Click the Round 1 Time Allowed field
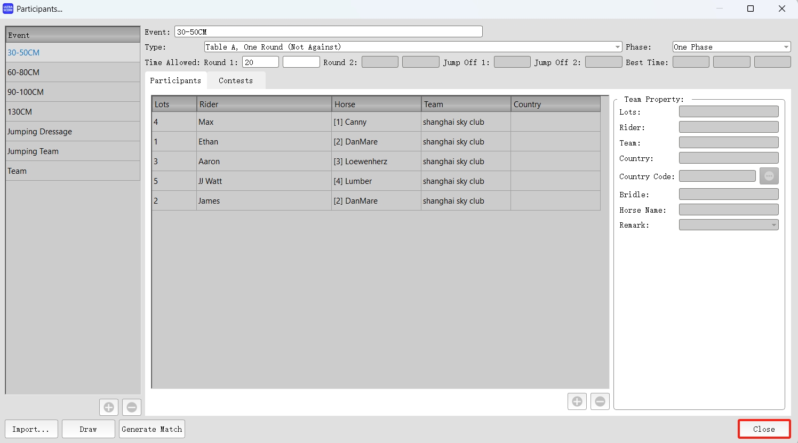This screenshot has width=798, height=443. point(260,62)
